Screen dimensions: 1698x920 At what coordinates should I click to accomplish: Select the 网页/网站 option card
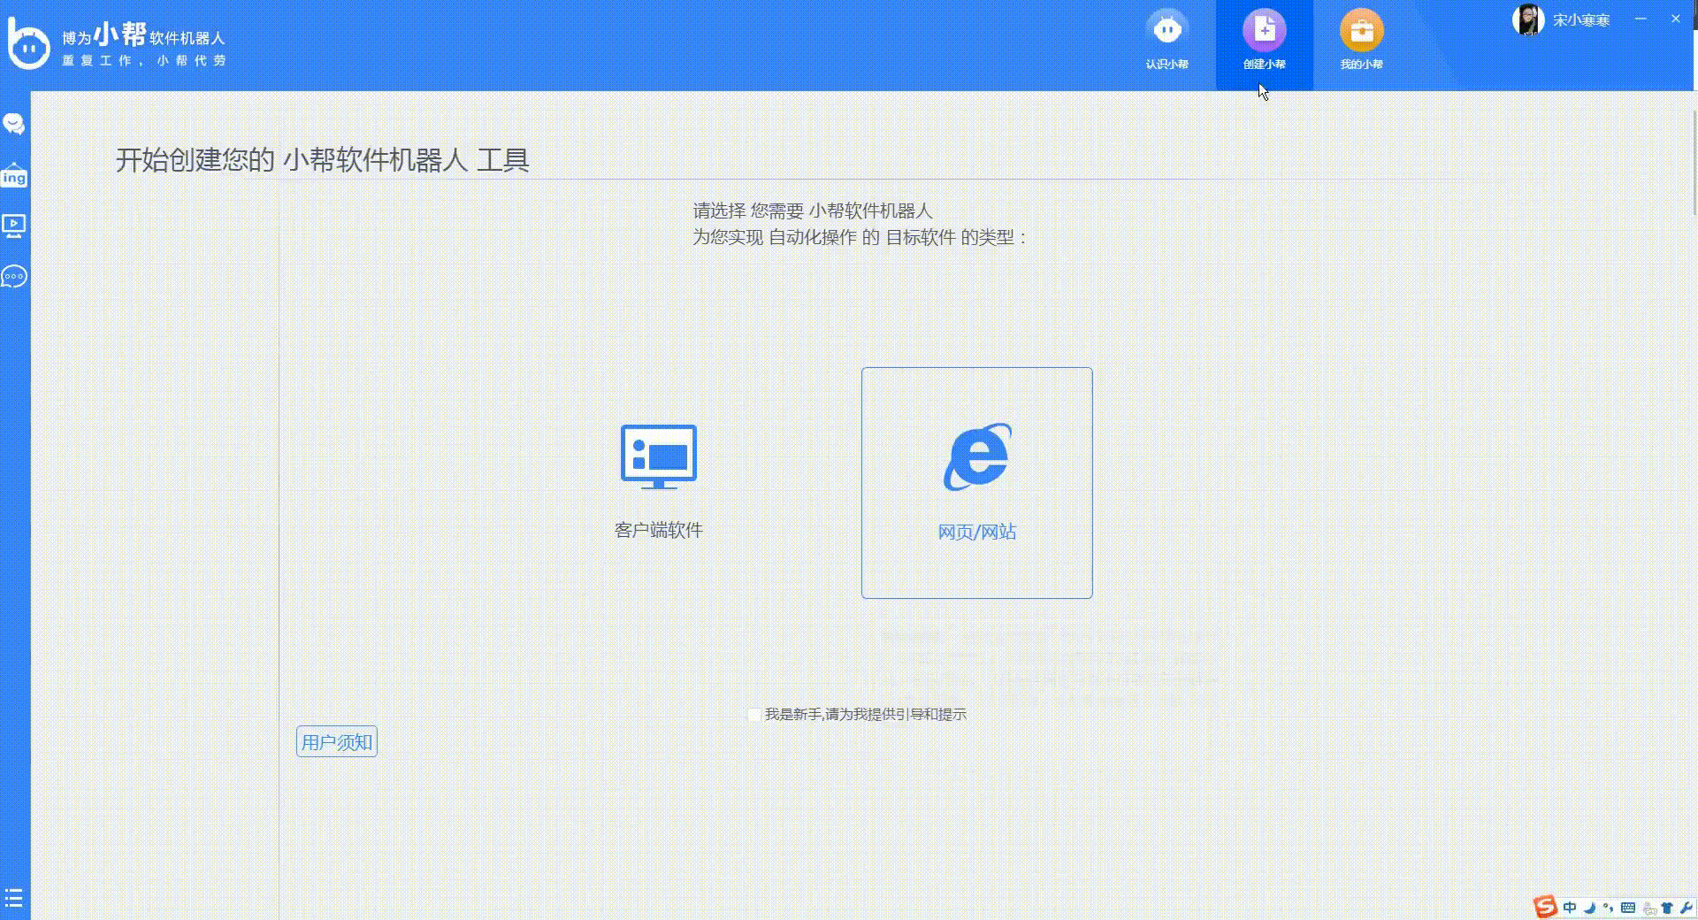(976, 482)
